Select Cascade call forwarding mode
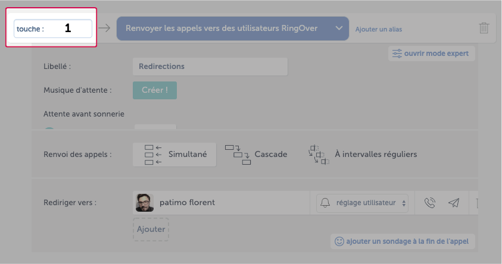Viewport: 502px width, 264px height. (x=256, y=155)
